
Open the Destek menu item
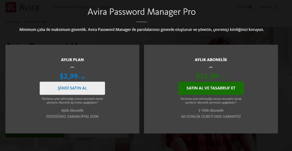click(106, 7)
